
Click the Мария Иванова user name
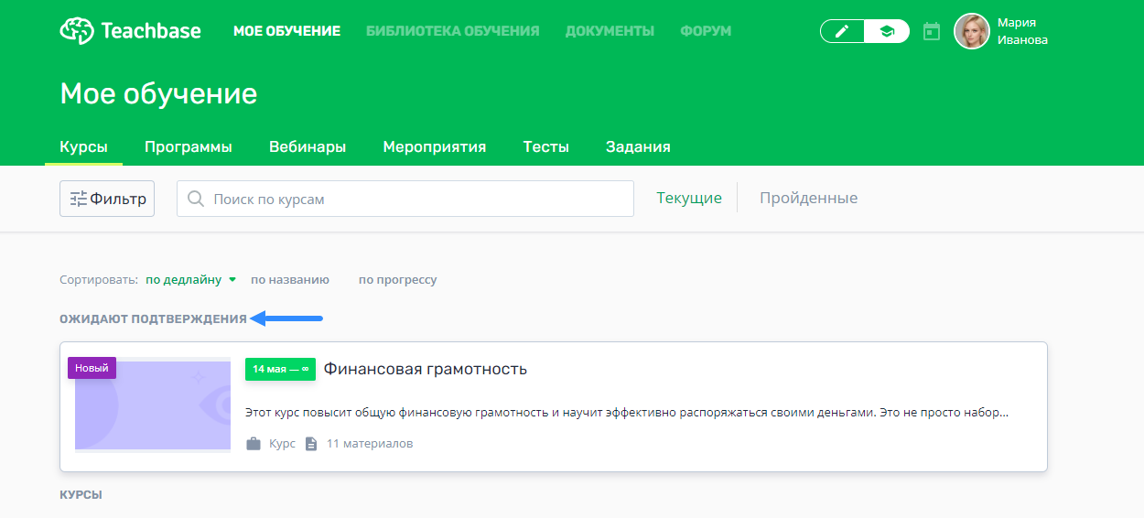[x=1022, y=31]
